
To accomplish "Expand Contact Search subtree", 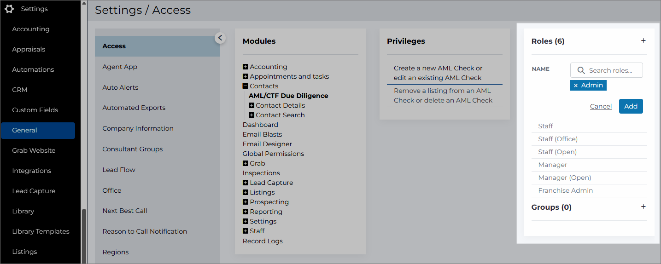I will click(x=252, y=115).
